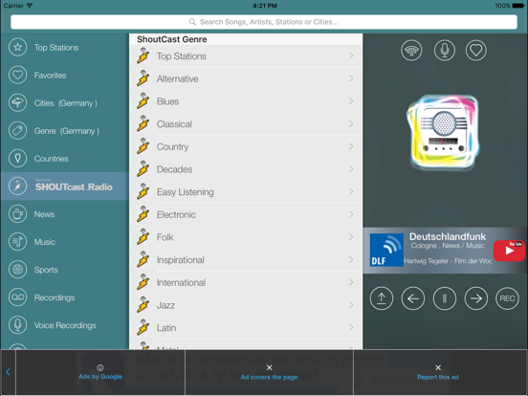
Task: Choose the Report this ad option
Action: coord(438,372)
